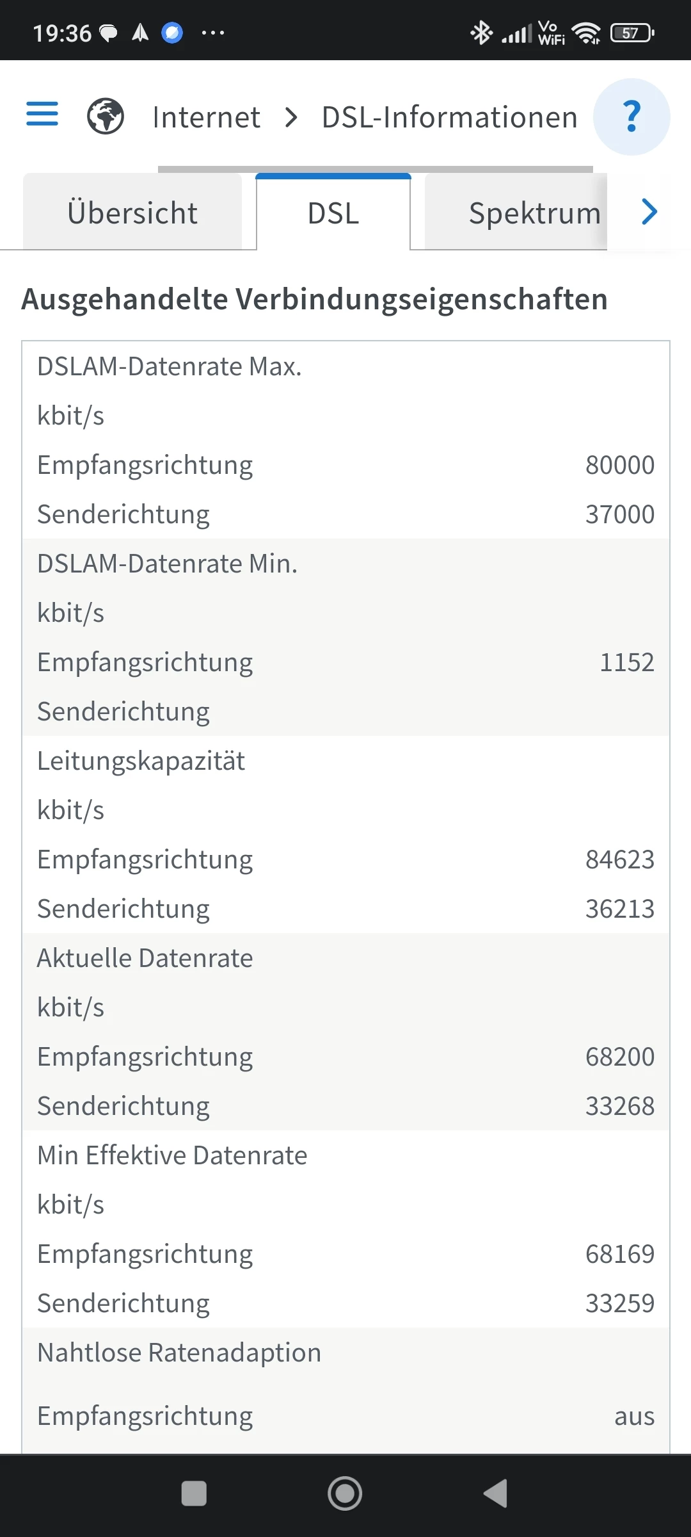Open the help question mark button
The height and width of the screenshot is (1537, 691).
click(631, 117)
